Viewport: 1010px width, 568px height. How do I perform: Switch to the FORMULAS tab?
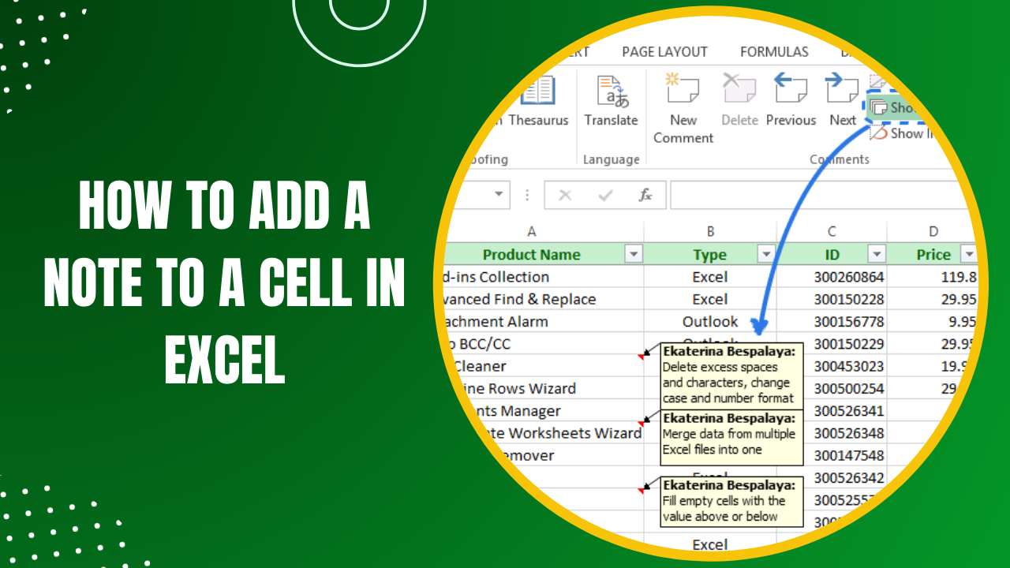[774, 52]
